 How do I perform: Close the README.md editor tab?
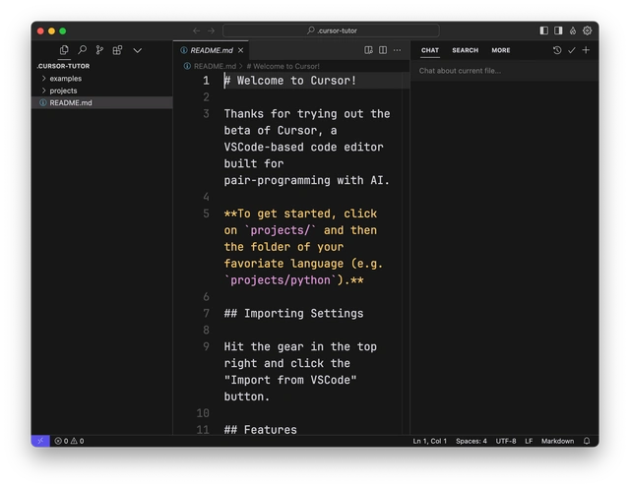[x=241, y=50]
